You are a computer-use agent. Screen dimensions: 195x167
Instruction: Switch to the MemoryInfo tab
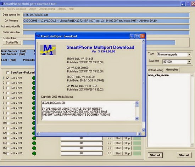(172, 70)
